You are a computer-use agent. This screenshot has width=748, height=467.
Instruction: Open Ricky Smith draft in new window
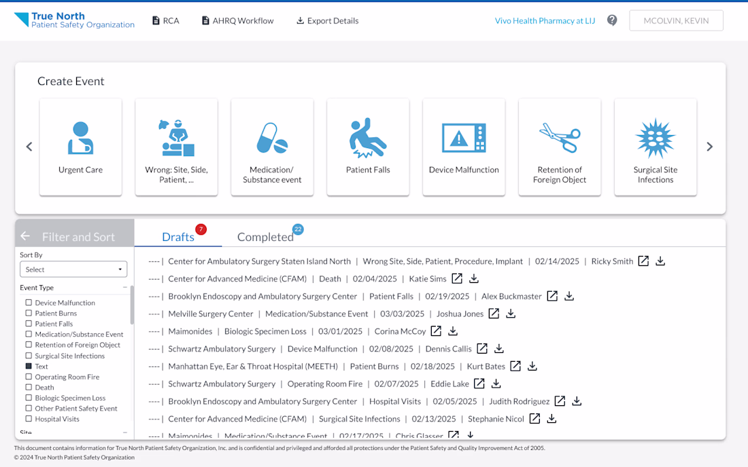coord(643,261)
